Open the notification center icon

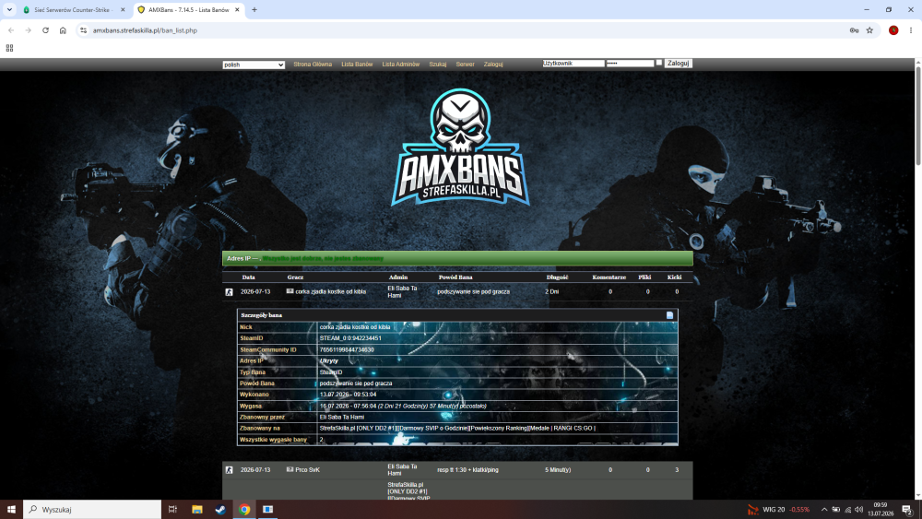coord(907,510)
